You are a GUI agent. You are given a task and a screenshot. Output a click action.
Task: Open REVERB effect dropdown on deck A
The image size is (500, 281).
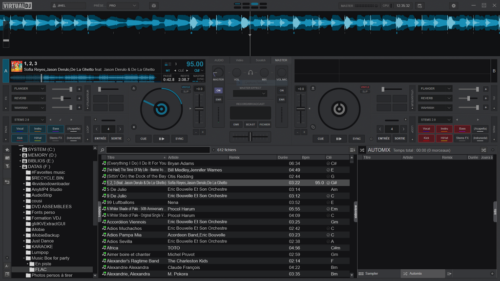[x=28, y=98]
